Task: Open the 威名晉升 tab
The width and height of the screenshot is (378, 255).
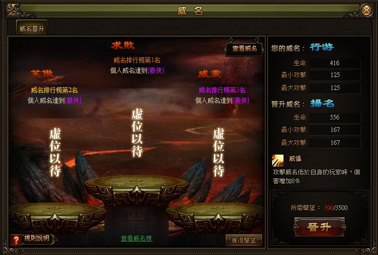Action: pyautogui.click(x=32, y=28)
